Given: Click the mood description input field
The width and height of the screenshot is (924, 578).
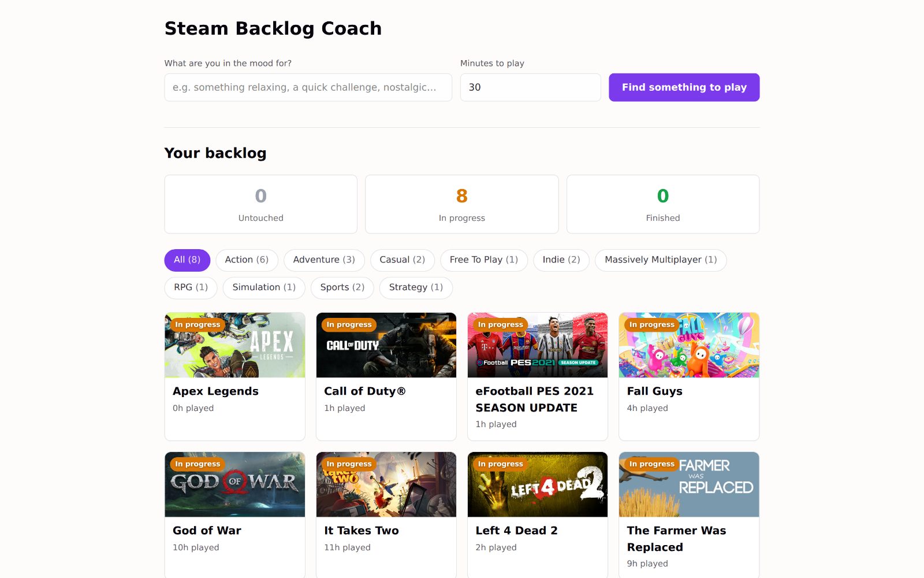Looking at the screenshot, I should 308,87.
